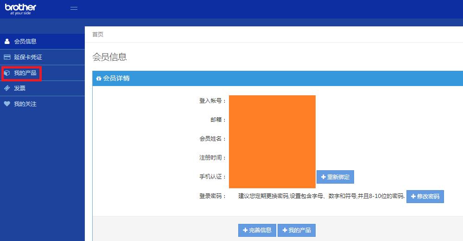Open 我的产品 in the sidebar
Screen dimensions: 463x241
tap(42, 73)
